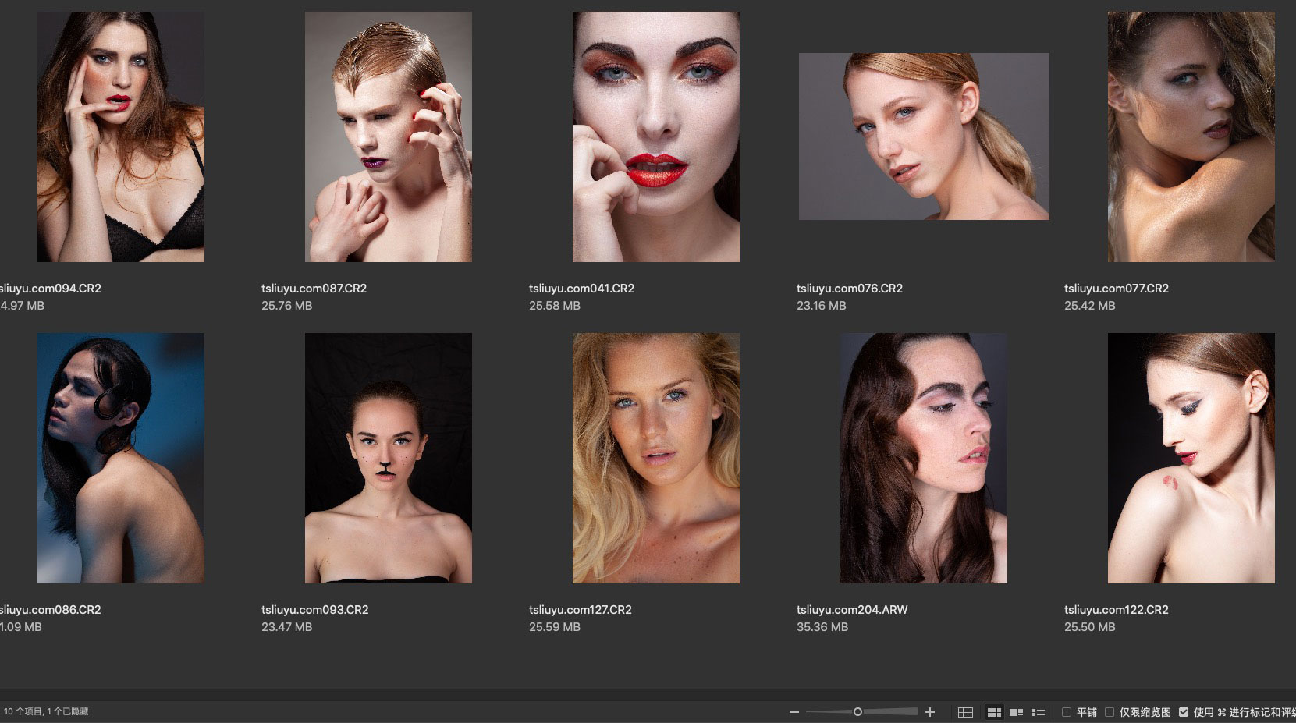Enable the 仅限缩览图 checkbox
The image size is (1296, 723).
(1110, 712)
